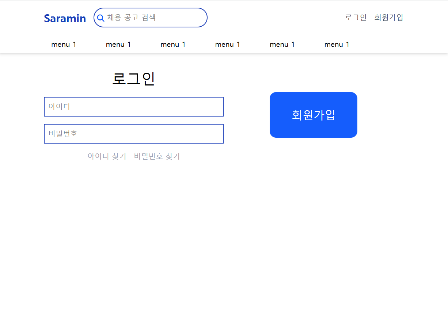Click the magnifier search icon
This screenshot has width=448, height=320.
[x=100, y=18]
